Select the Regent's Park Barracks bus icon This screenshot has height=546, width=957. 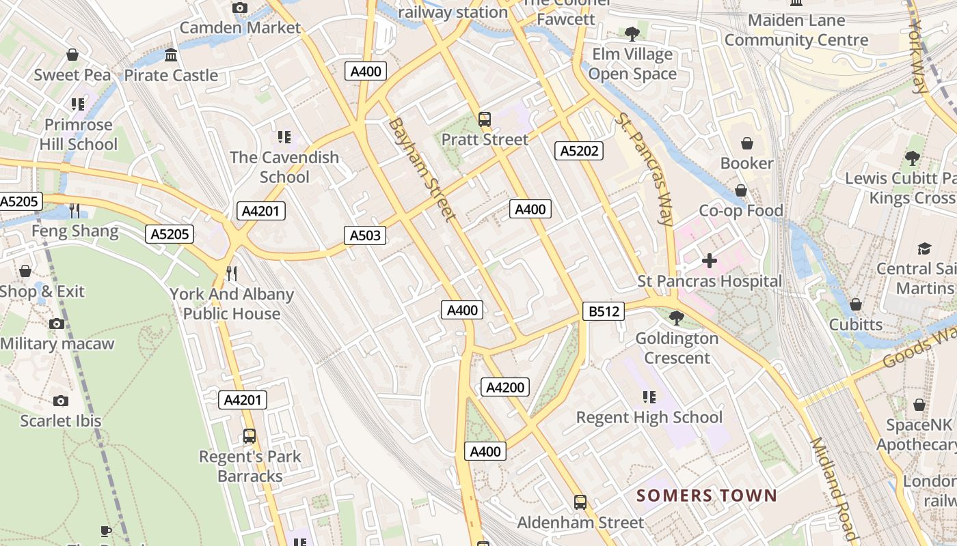point(250,435)
